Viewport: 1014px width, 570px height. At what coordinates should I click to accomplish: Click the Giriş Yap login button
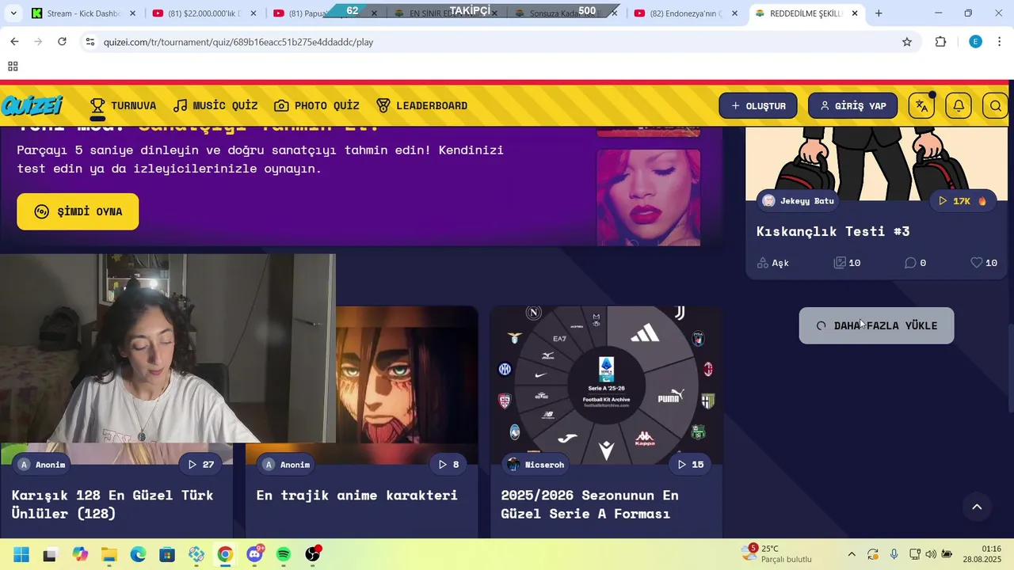[852, 106]
